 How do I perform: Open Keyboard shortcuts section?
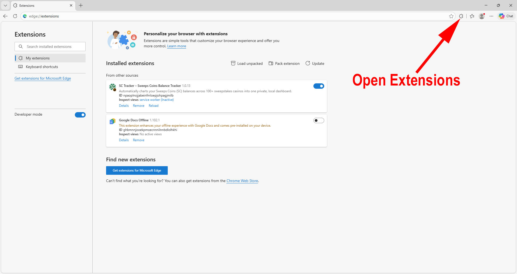click(42, 67)
